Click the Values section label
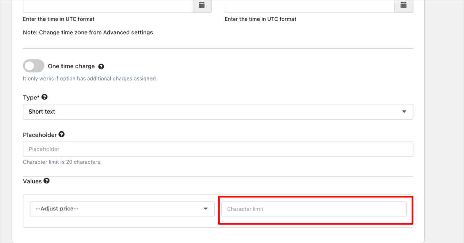464x243 pixels. 32,181
